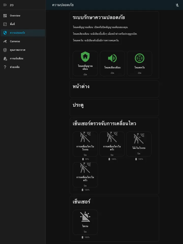183x244 pixels.
Task: Click the 99% battery indicator
Action: coord(85,159)
